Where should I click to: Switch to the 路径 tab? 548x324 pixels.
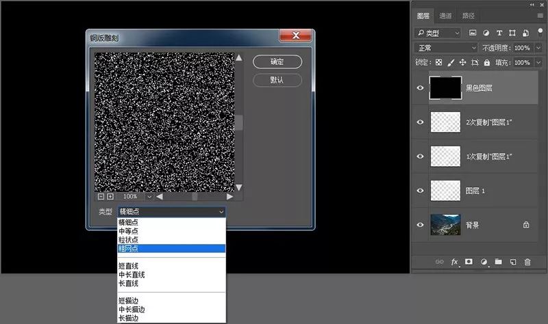(x=469, y=16)
